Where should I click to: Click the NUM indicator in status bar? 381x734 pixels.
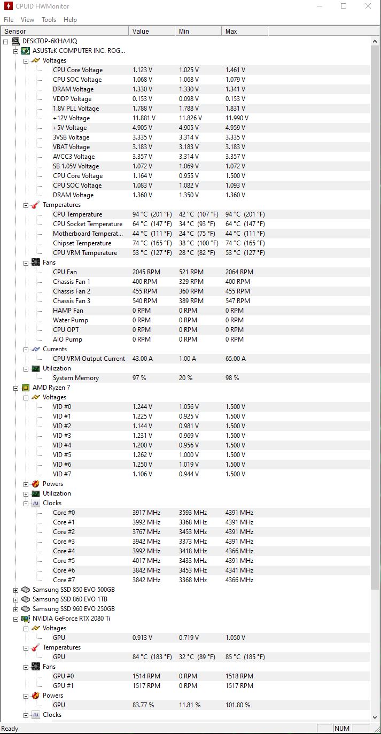coord(342,729)
